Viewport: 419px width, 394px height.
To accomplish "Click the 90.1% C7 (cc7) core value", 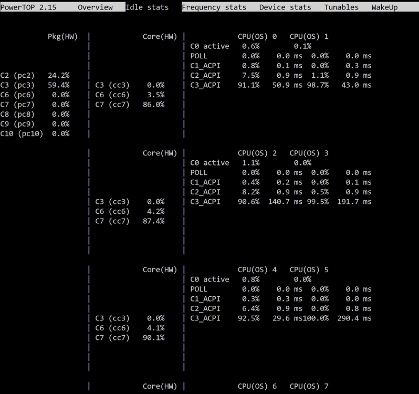I will tap(154, 338).
